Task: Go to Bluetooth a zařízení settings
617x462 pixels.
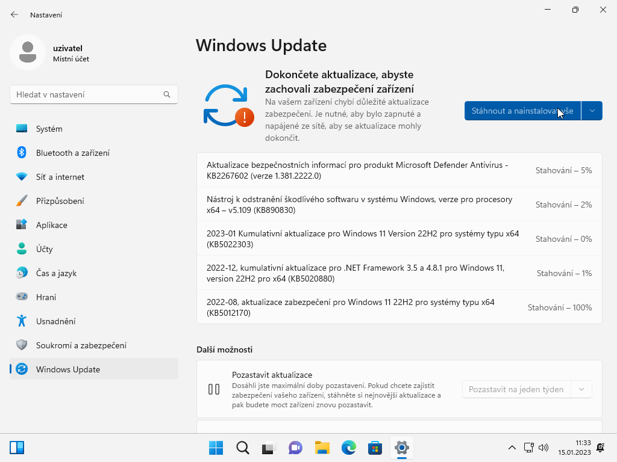Action: (72, 153)
